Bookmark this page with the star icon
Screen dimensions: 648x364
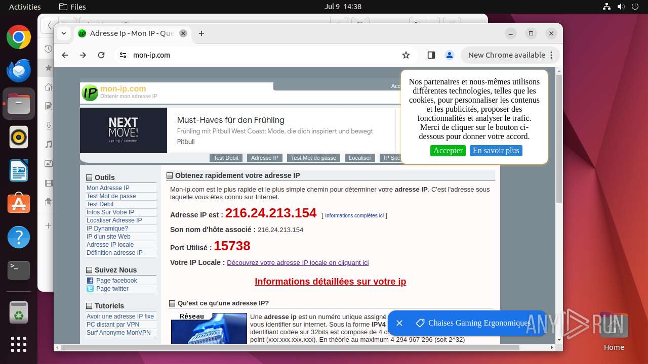pos(406,55)
